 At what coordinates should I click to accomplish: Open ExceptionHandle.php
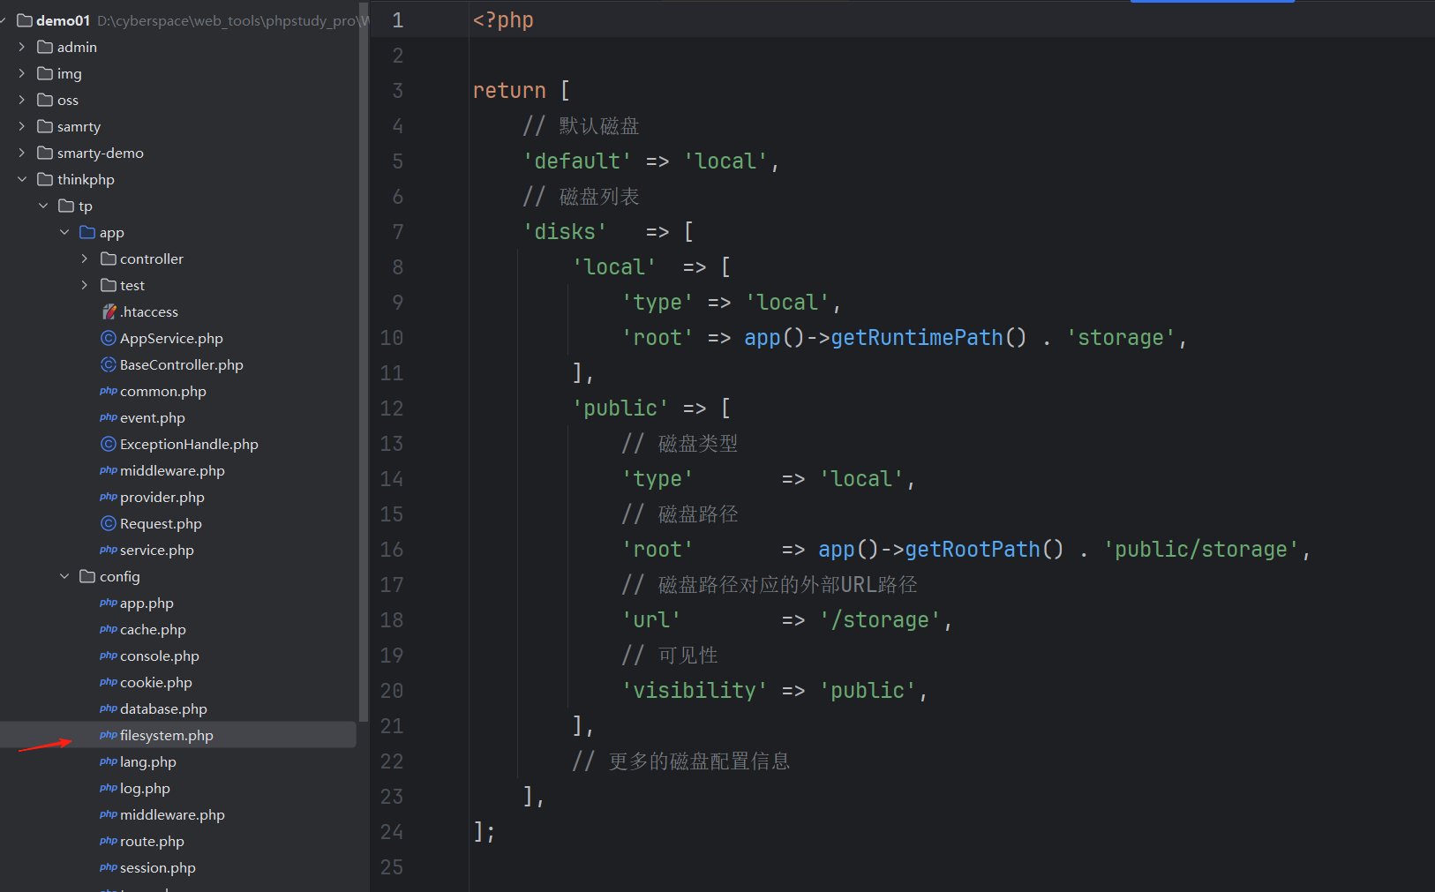click(x=189, y=444)
